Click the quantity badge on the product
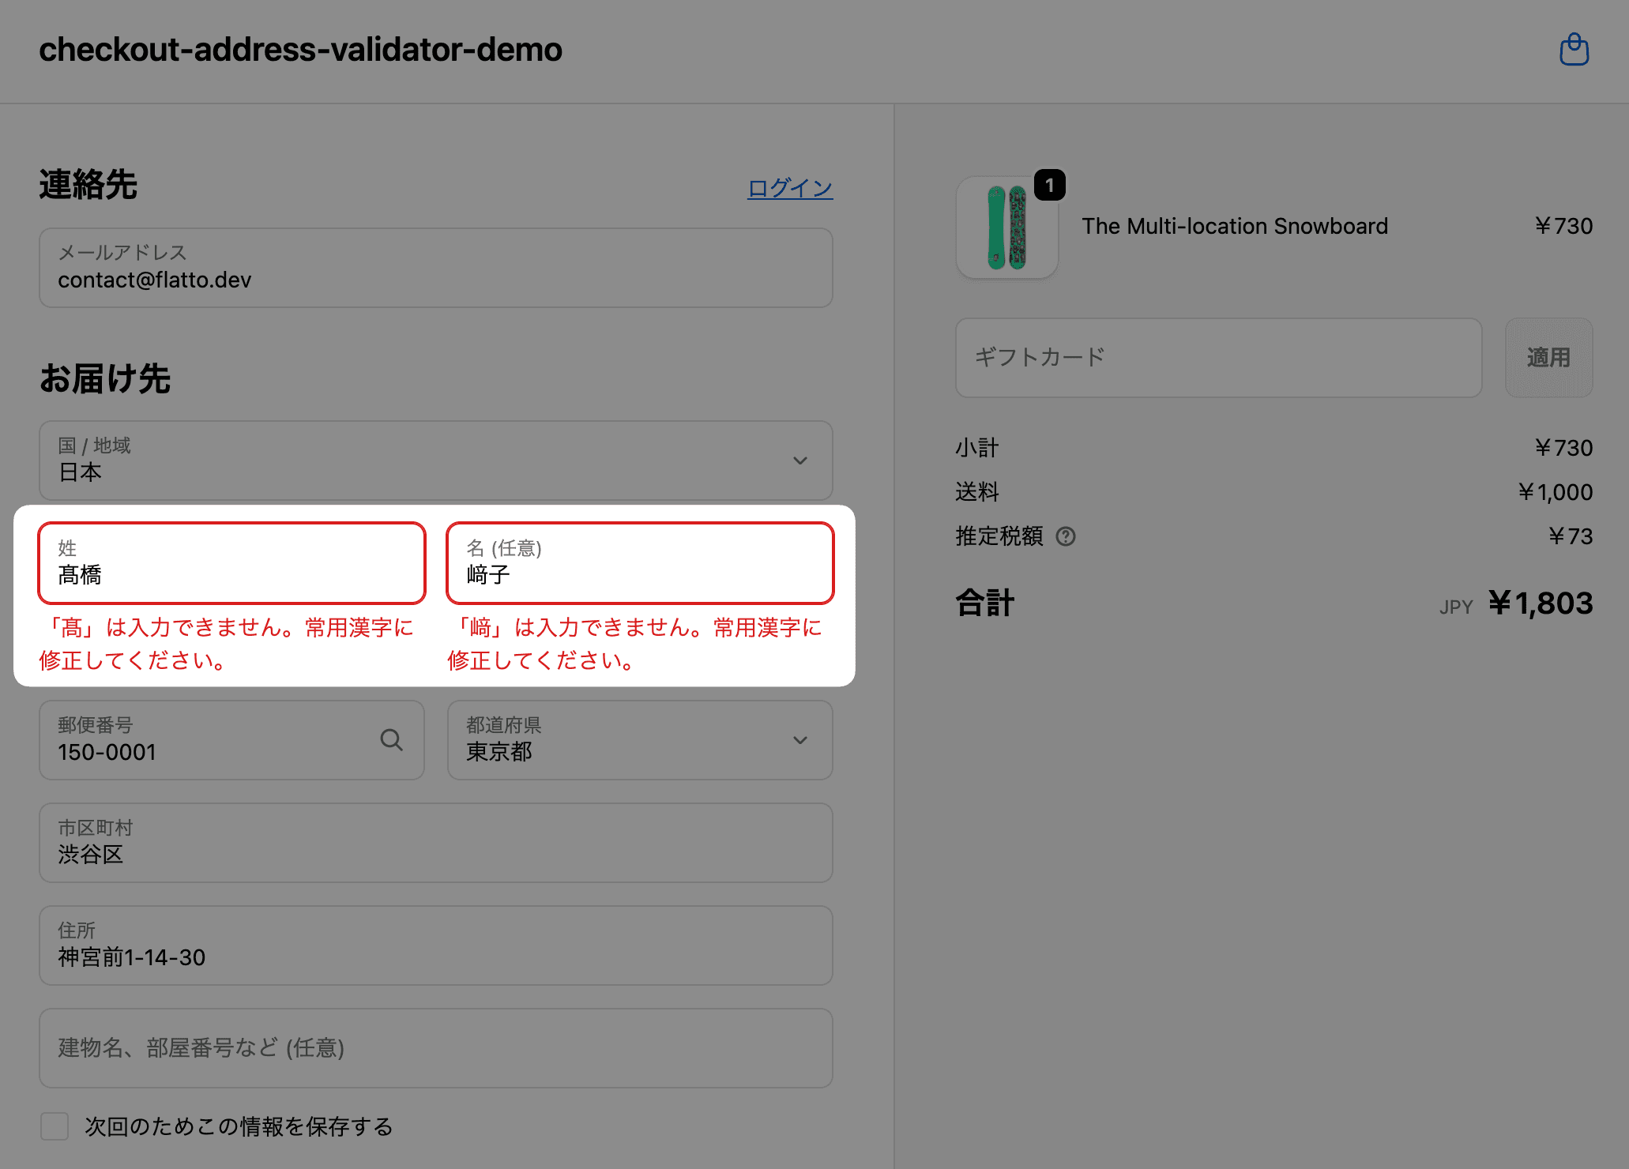1629x1169 pixels. [1049, 186]
